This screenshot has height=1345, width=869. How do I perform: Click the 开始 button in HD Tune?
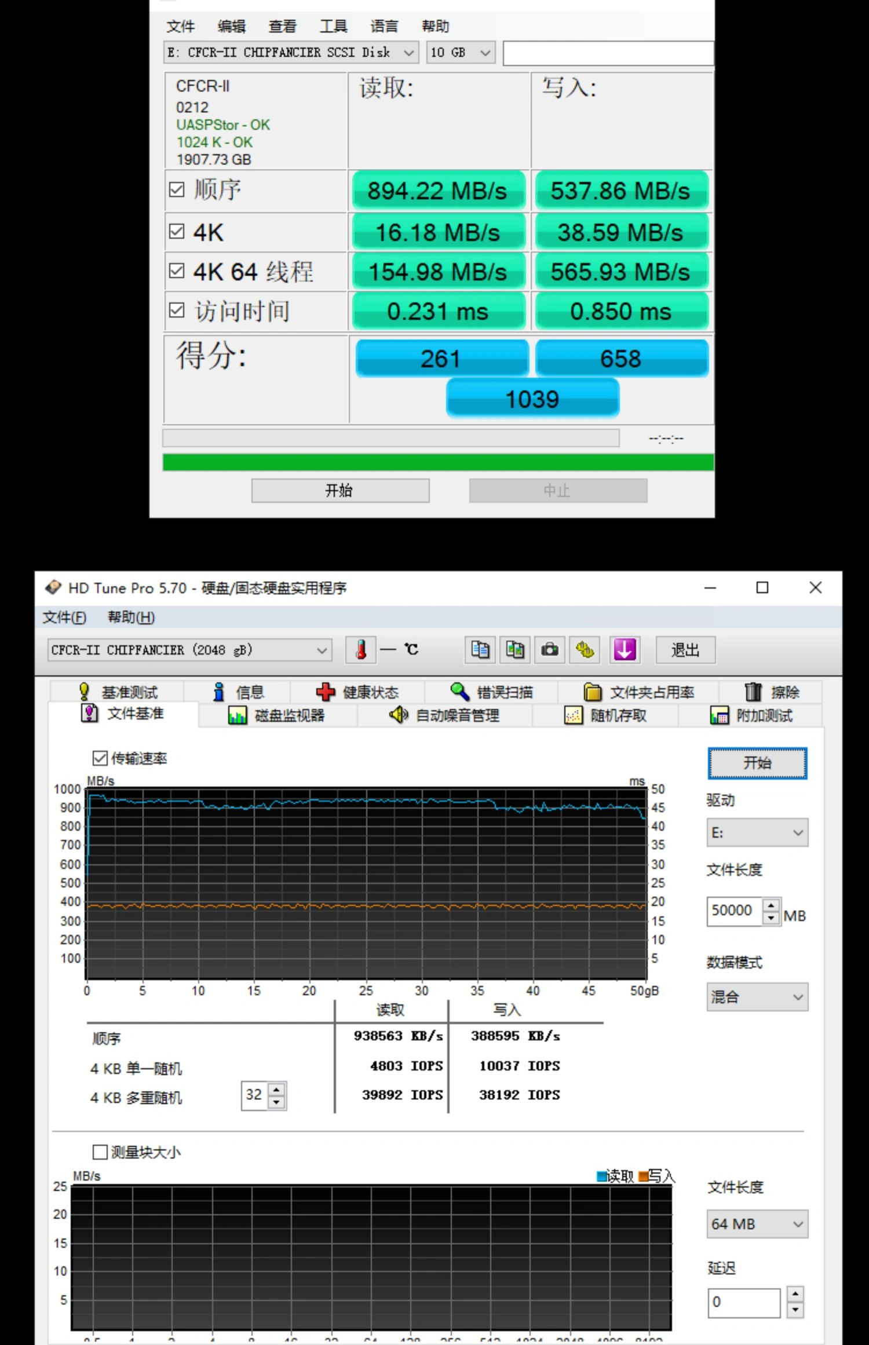757,763
